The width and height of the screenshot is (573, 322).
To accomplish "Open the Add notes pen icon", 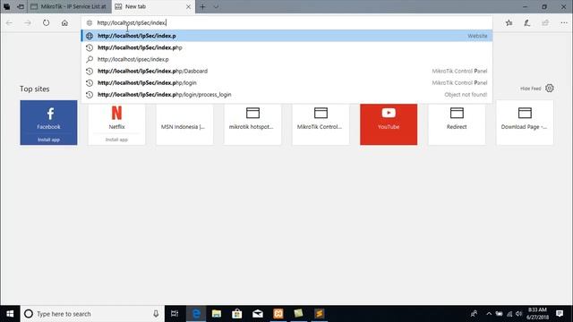I will point(527,22).
